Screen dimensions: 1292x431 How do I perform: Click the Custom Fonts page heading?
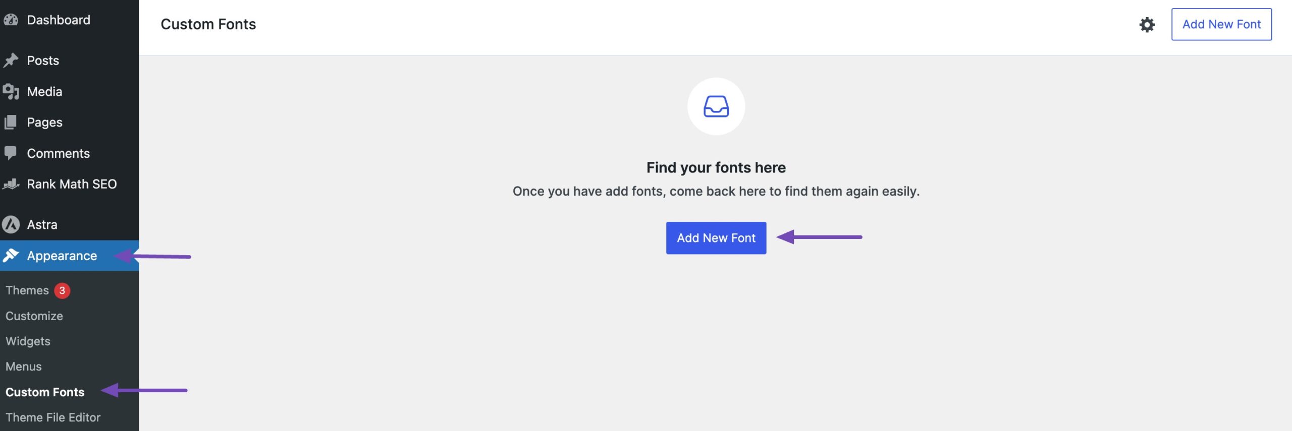click(208, 24)
